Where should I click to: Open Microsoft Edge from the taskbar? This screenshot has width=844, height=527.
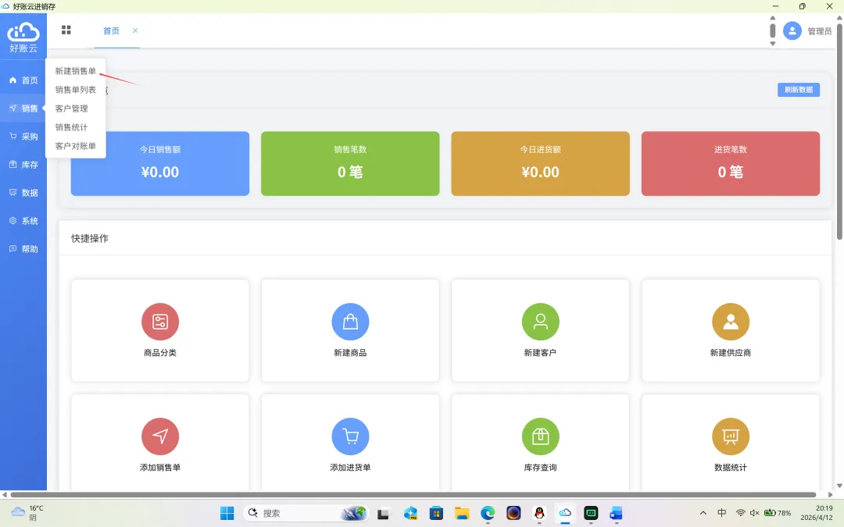488,513
